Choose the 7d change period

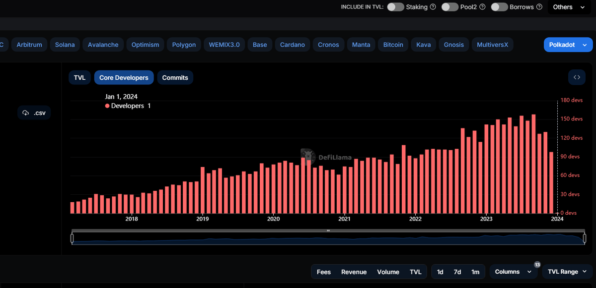tap(457, 272)
